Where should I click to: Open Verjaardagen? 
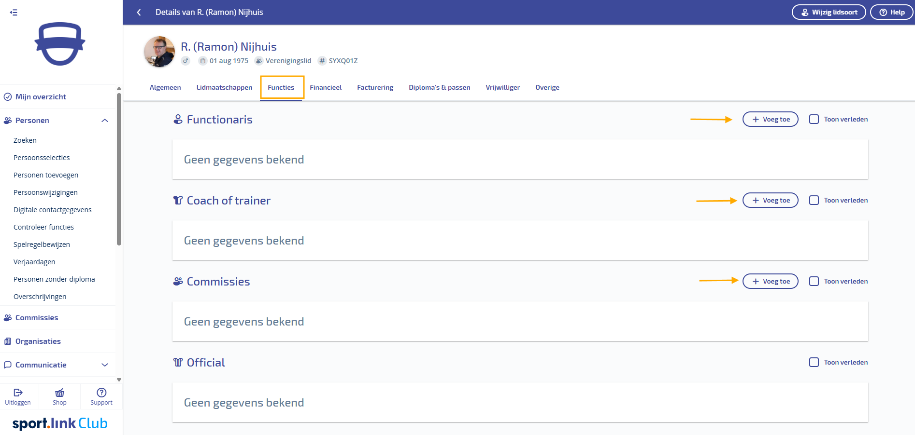pos(34,262)
